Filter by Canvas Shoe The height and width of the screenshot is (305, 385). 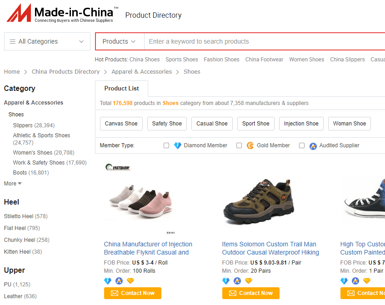(121, 123)
